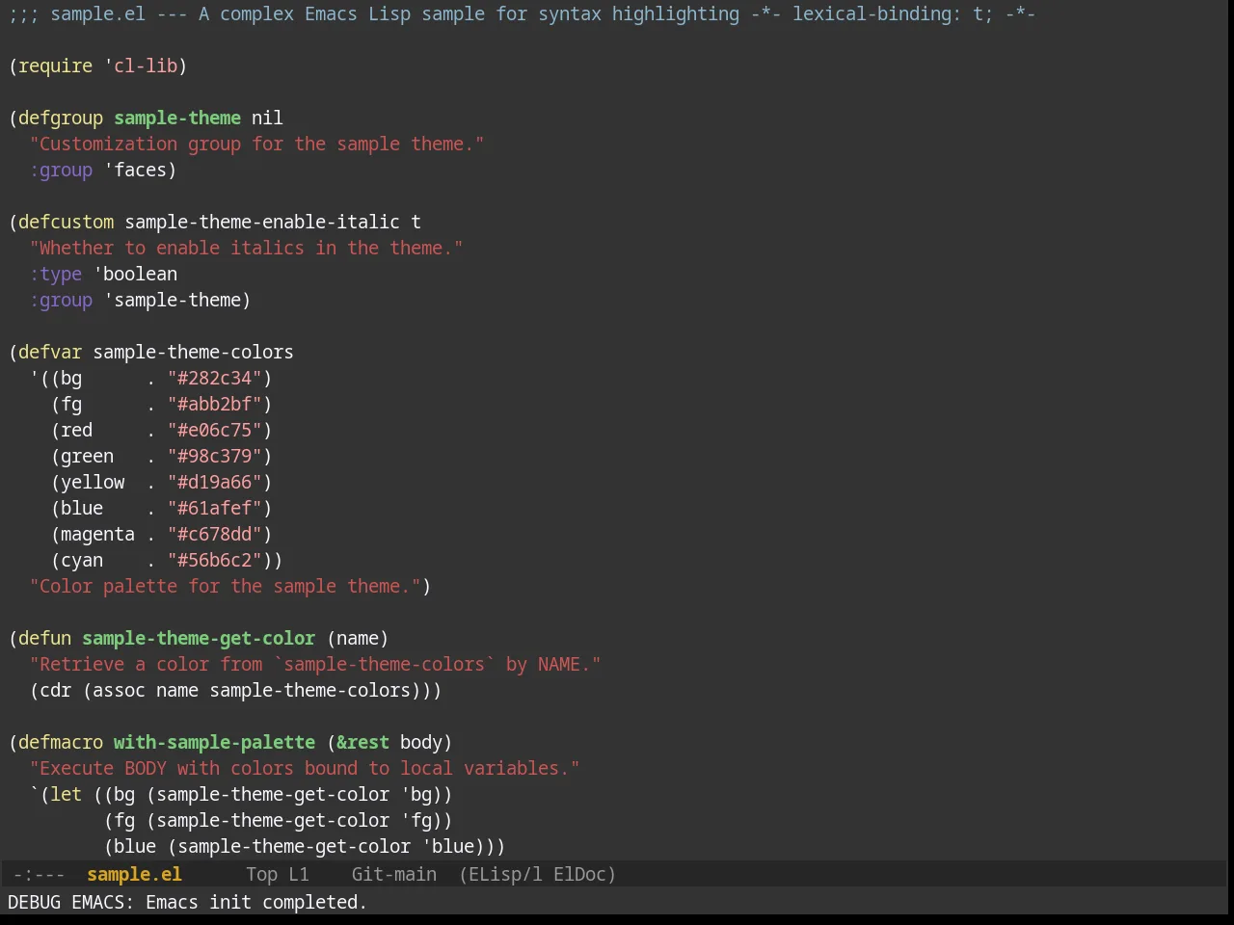
Task: Click the "#98c379" color string
Action: [214, 456]
